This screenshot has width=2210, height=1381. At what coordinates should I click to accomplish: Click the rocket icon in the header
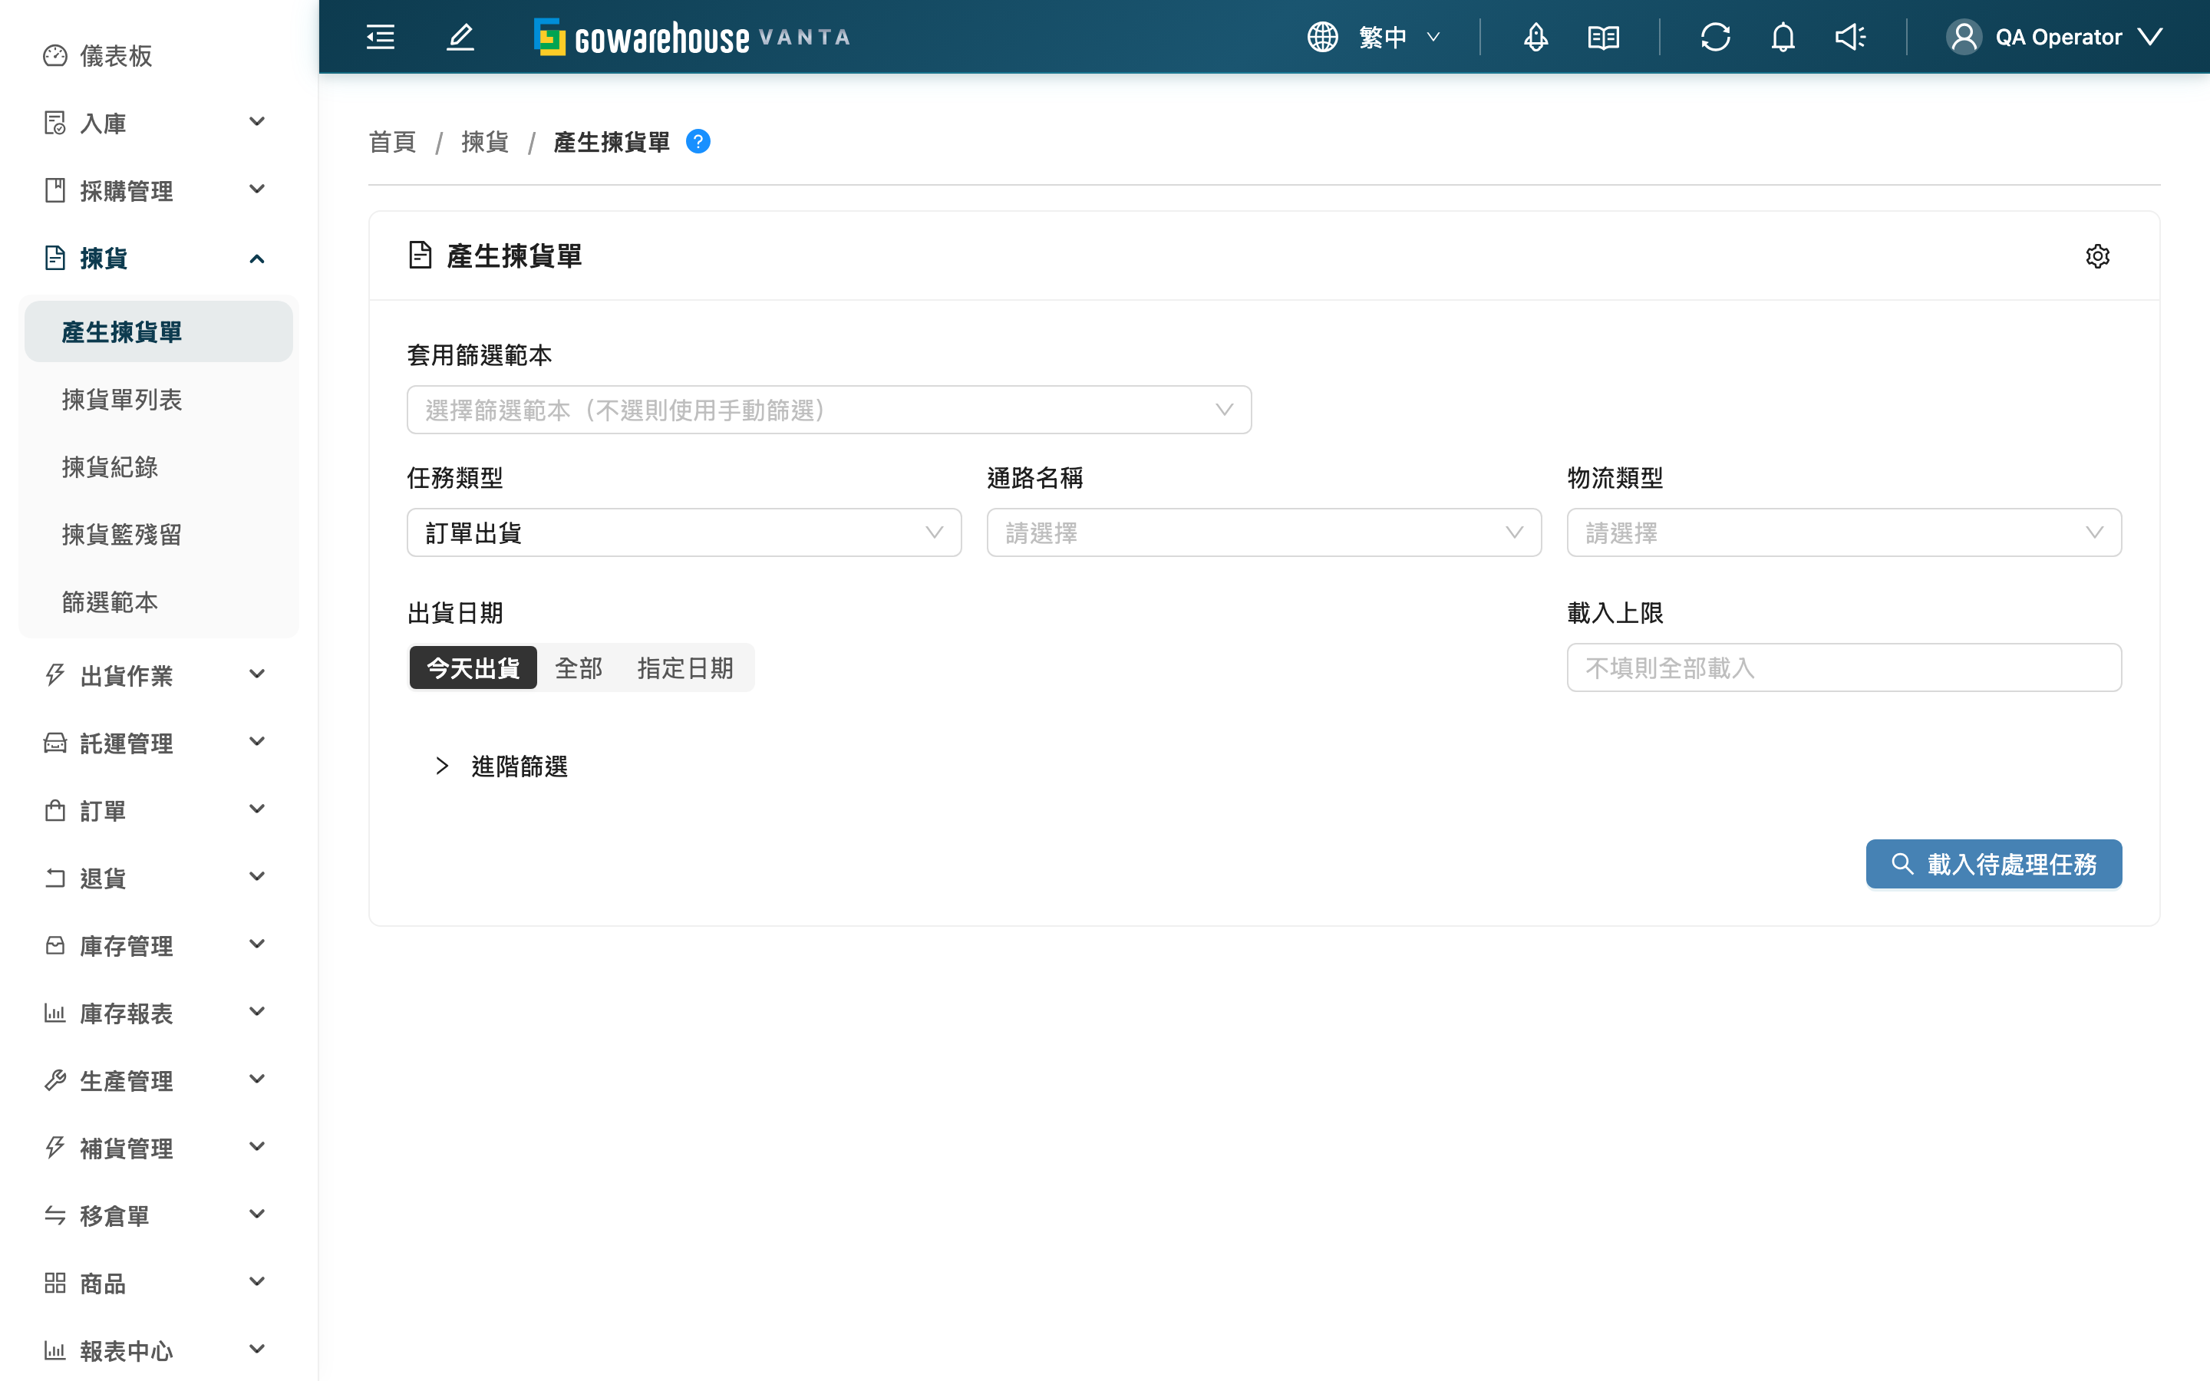(x=1536, y=38)
